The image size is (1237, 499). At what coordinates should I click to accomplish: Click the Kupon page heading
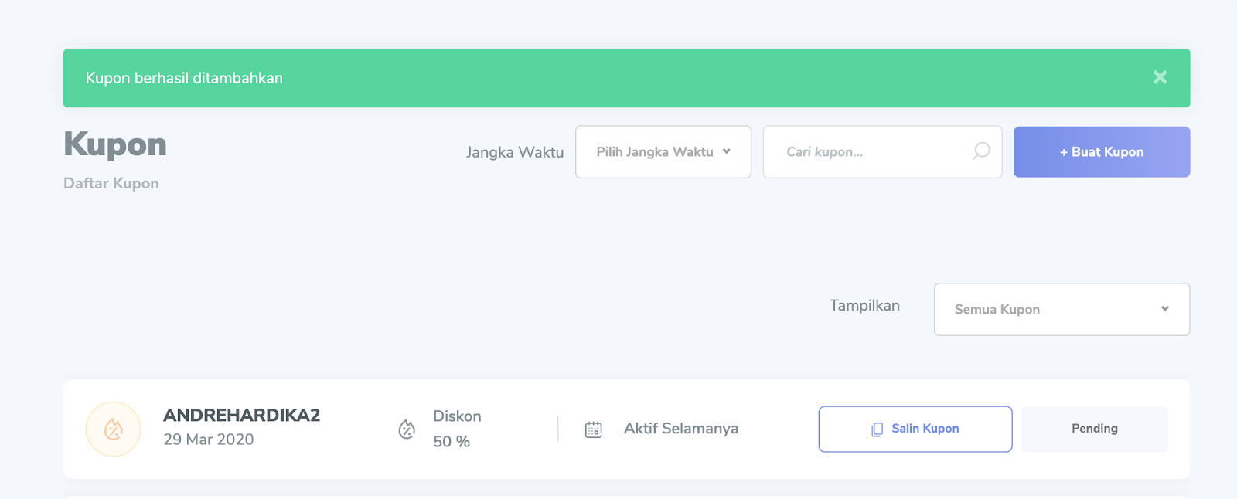click(x=115, y=144)
